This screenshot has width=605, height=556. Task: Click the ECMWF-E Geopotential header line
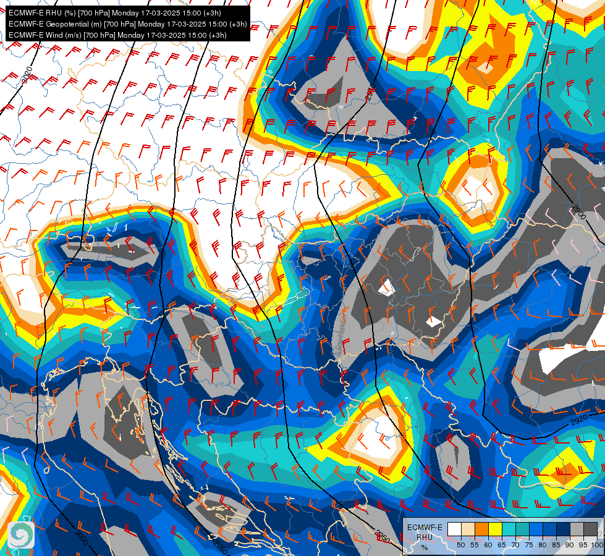pyautogui.click(x=128, y=24)
